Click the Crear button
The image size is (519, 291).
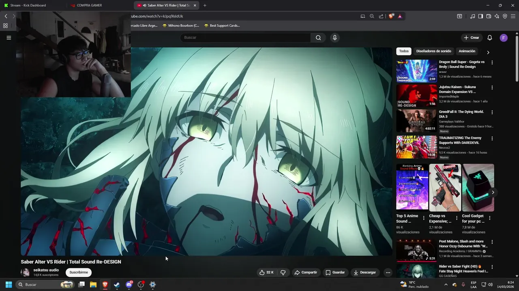click(472, 38)
